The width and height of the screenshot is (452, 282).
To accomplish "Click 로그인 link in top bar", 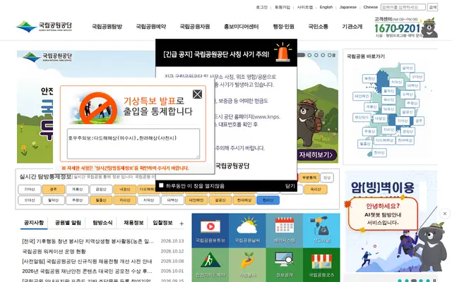I will [262, 7].
